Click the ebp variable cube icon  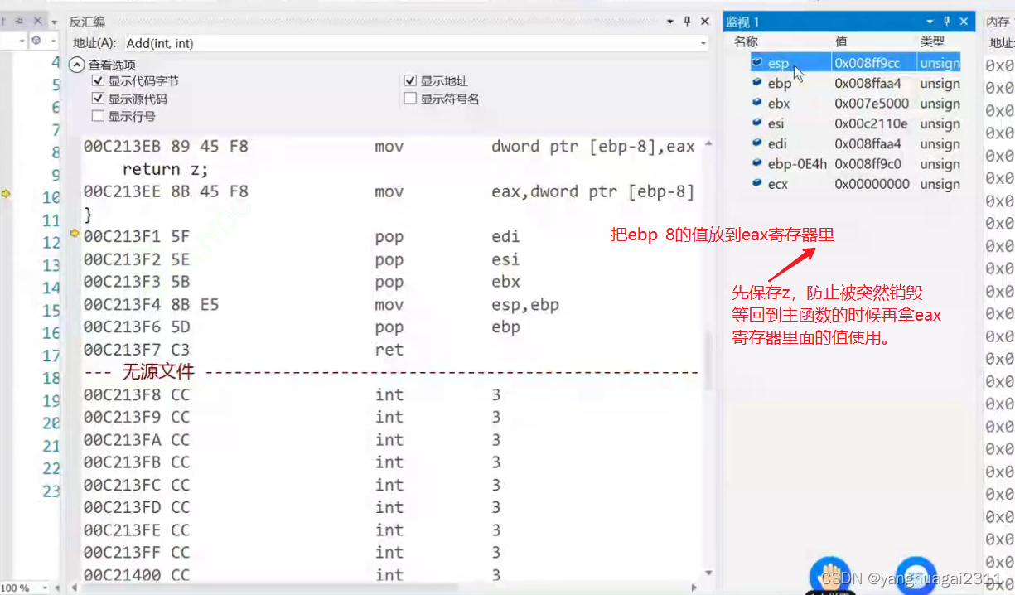pyautogui.click(x=757, y=83)
